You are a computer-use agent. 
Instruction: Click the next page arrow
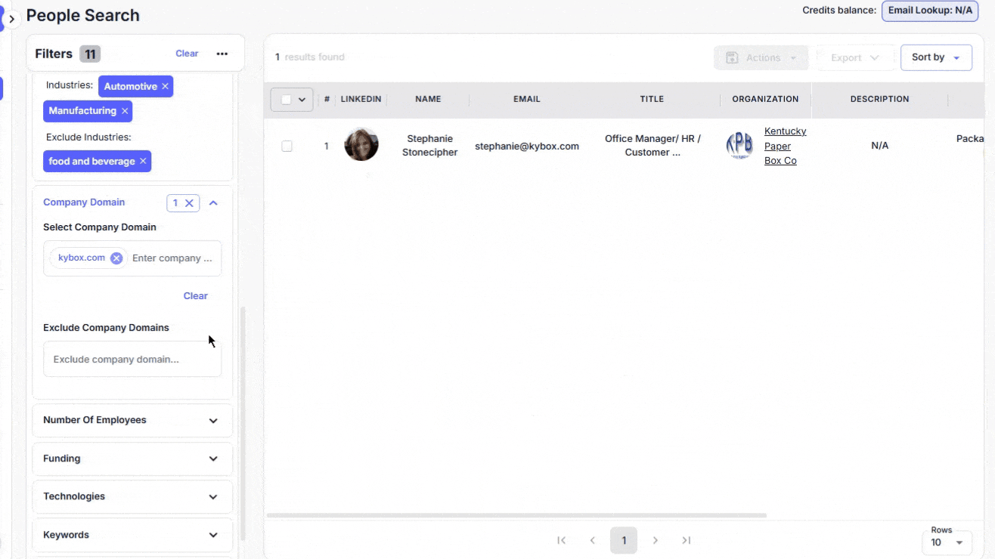tap(656, 540)
